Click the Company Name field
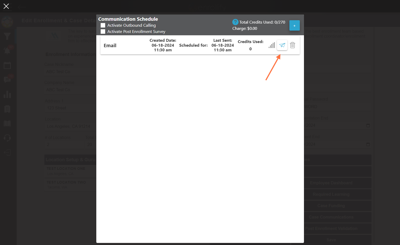 click(x=71, y=90)
